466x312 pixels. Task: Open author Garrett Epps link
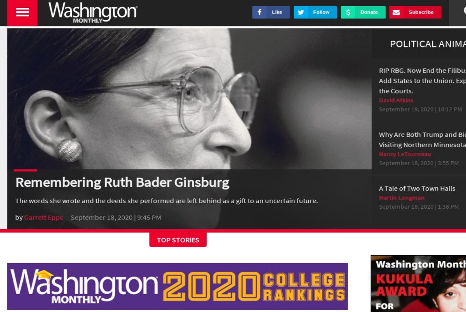tap(43, 218)
